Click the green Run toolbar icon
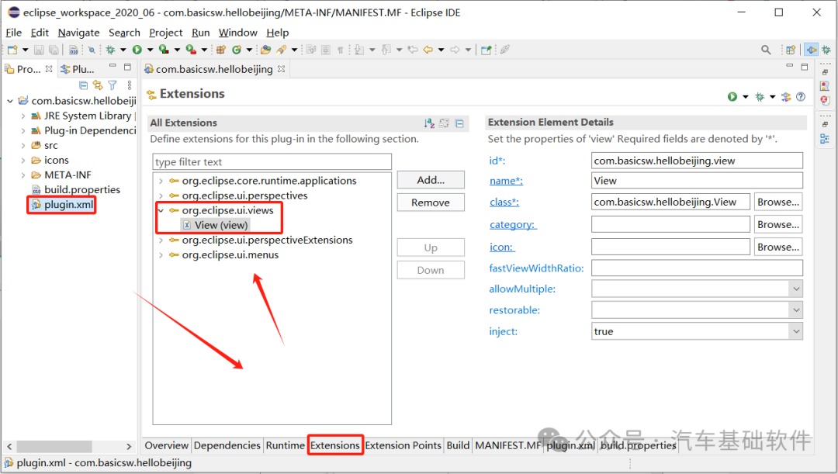 (137, 50)
